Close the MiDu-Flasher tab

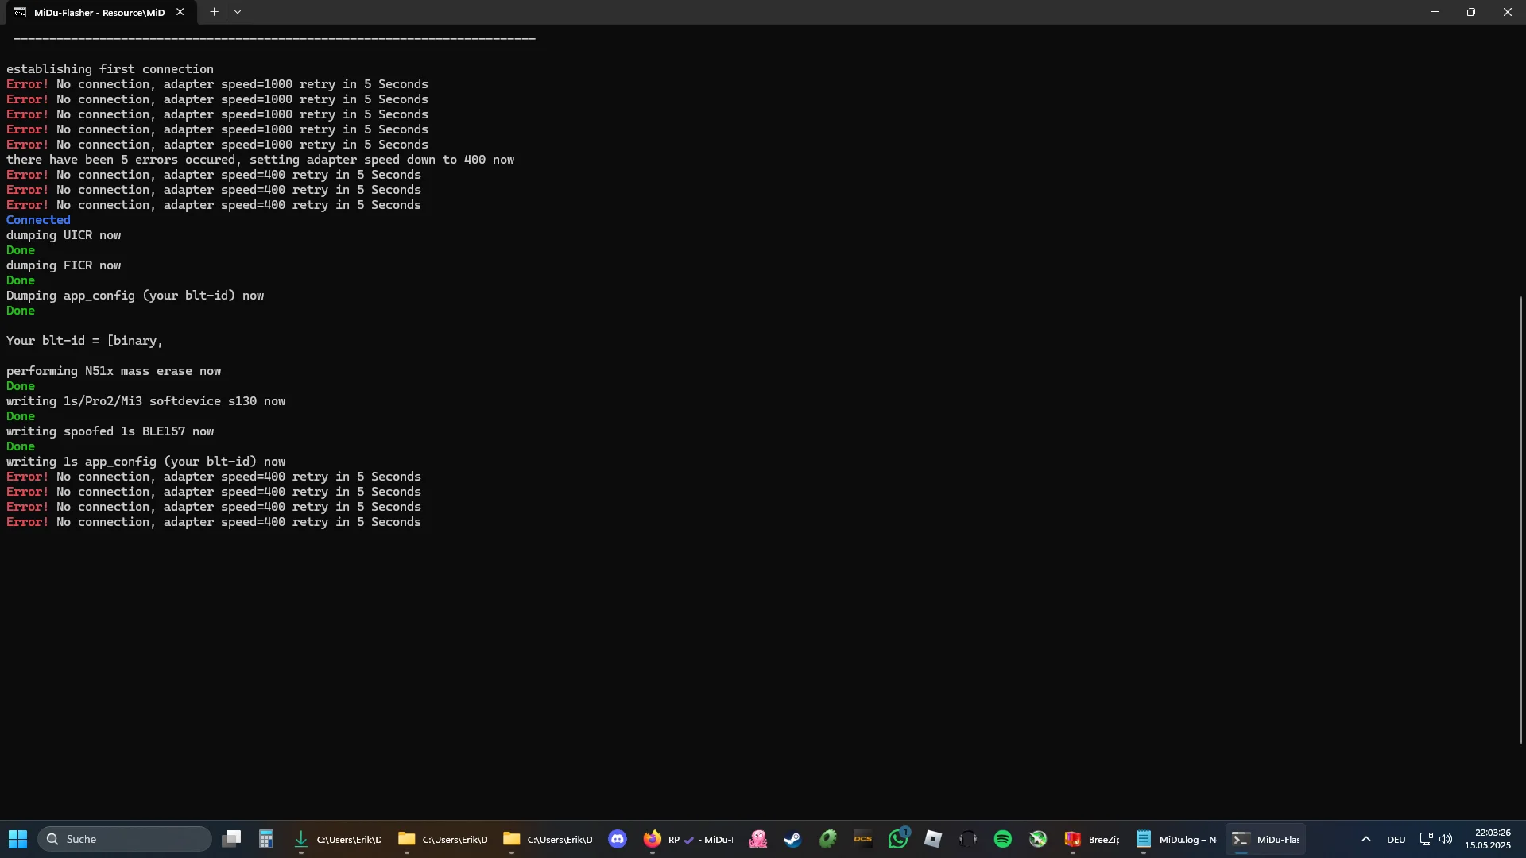[x=180, y=12]
